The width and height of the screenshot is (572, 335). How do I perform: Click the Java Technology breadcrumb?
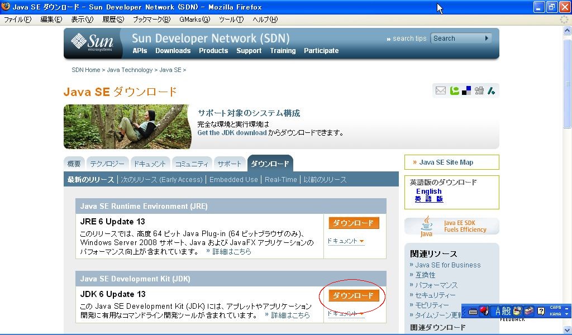click(130, 70)
